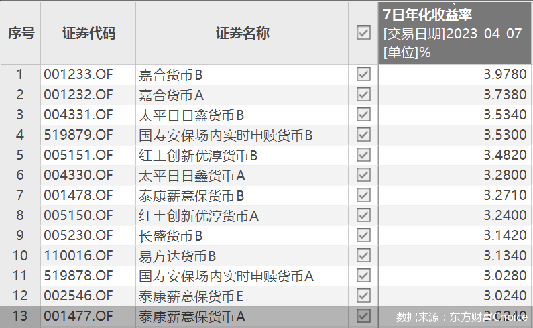Uncheck the 易方达货币B checkbox

coord(363,256)
